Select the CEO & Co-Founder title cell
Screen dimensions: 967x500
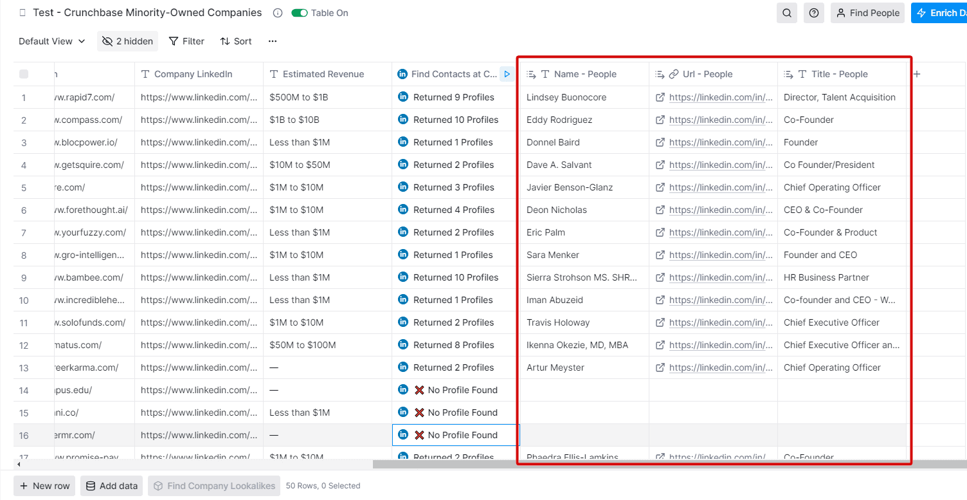[x=842, y=210]
